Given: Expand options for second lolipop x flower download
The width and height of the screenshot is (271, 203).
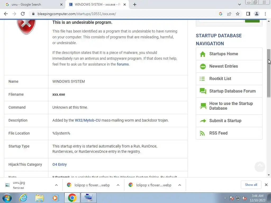Looking at the screenshot, I should (180, 185).
